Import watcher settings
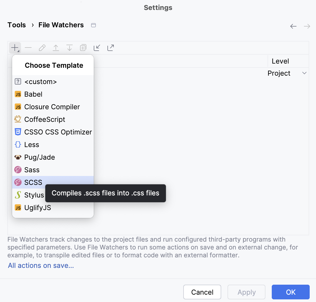Viewport: 316px width, 302px height. click(x=97, y=48)
